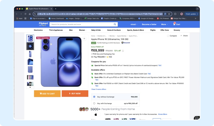
Task: Open Apple Mobiles breadcrumb link
Action: pos(122,36)
